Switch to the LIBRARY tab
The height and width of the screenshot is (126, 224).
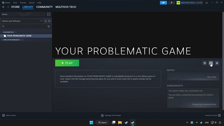[28, 7]
